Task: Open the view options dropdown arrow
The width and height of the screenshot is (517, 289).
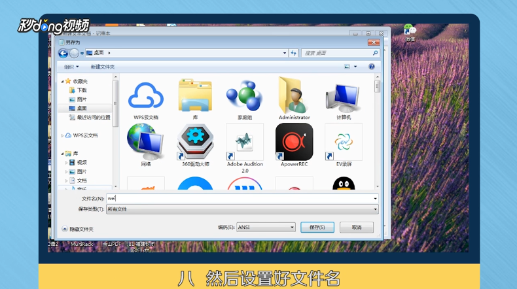Action: 355,67
